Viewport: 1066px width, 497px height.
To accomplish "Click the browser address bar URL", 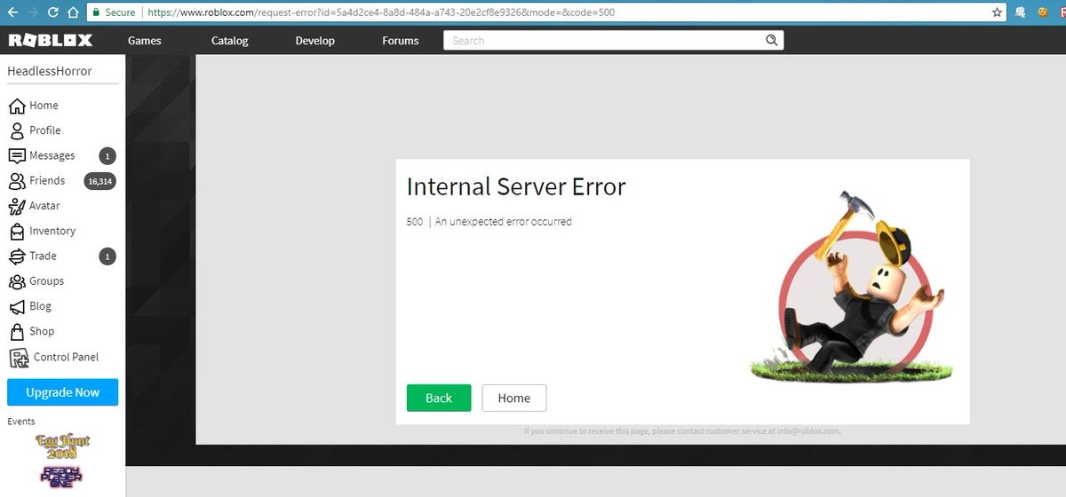I will coord(380,13).
